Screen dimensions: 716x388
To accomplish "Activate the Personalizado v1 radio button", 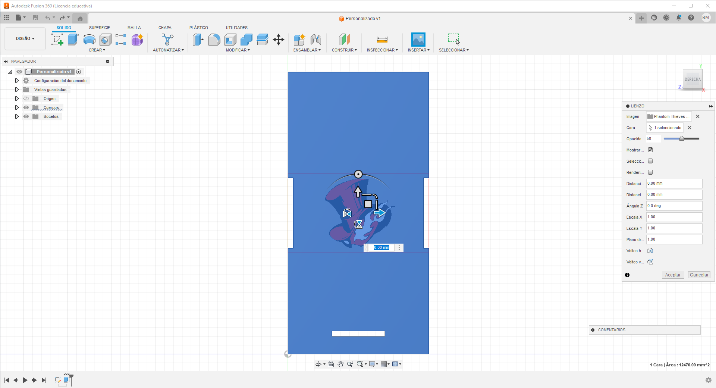I will [x=79, y=72].
